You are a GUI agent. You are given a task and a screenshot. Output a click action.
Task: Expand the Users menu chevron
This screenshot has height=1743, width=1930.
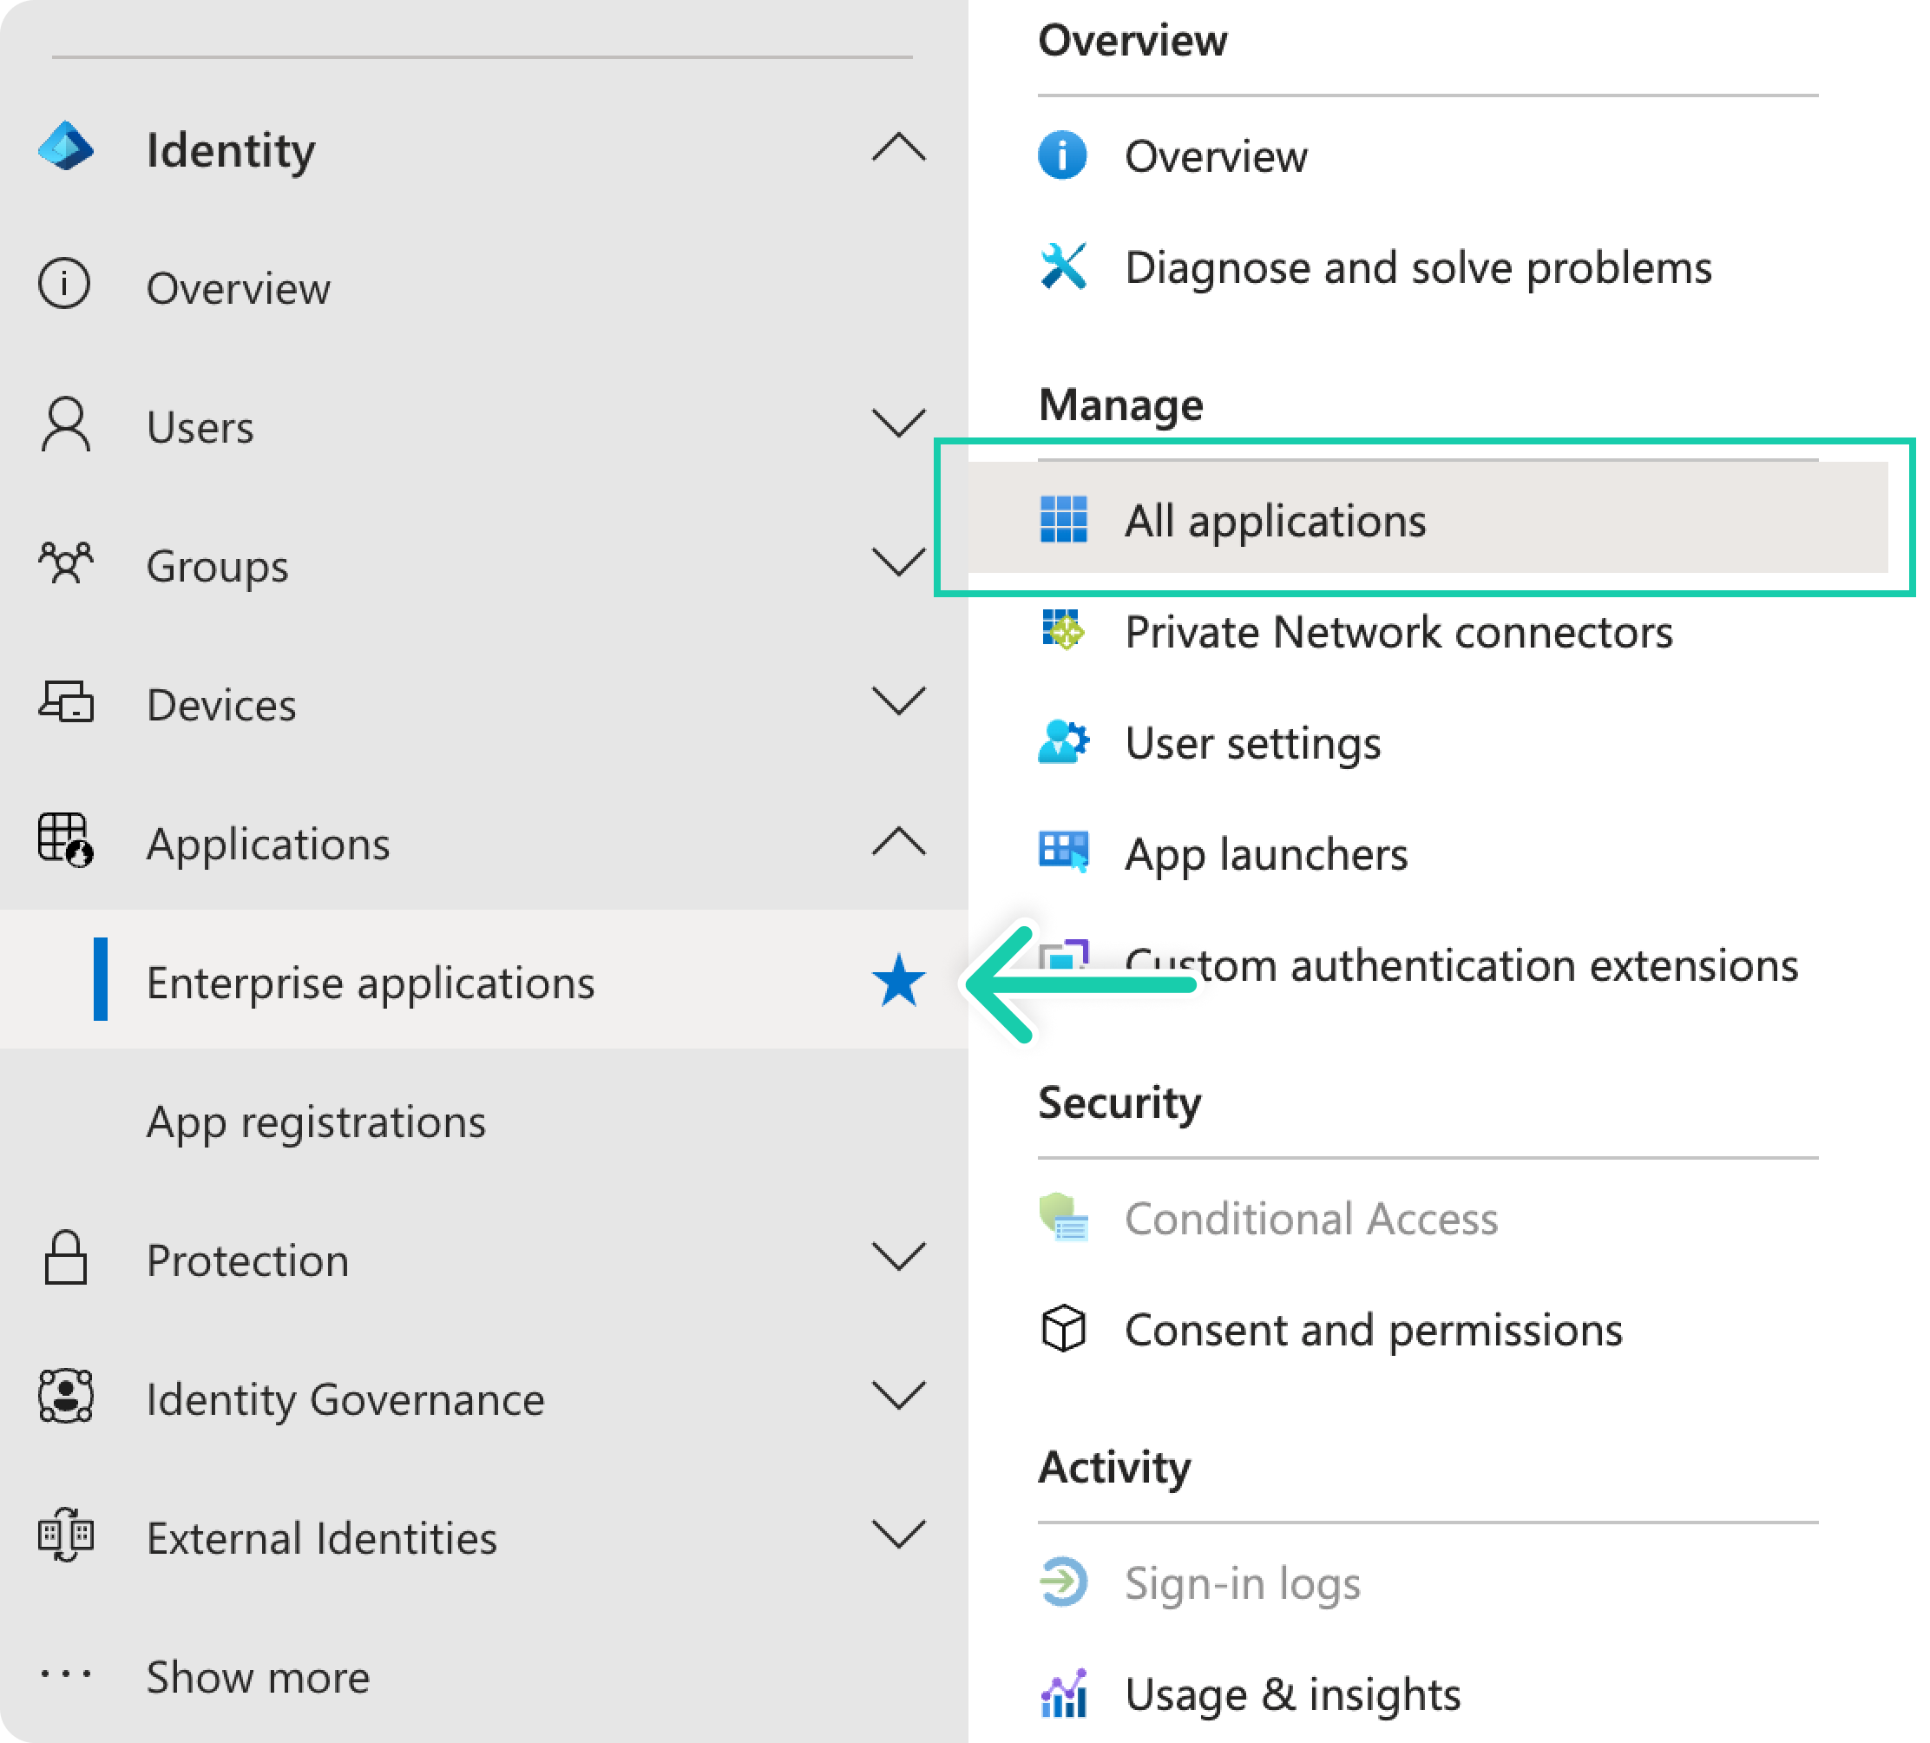coord(898,424)
